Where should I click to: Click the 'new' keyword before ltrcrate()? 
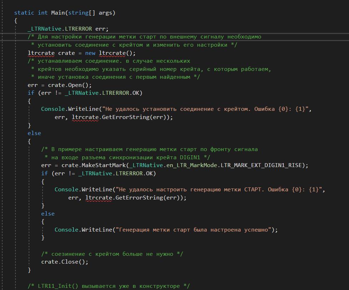point(90,53)
